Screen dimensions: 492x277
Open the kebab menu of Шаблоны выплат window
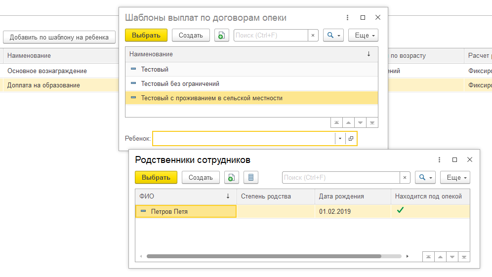click(x=348, y=17)
